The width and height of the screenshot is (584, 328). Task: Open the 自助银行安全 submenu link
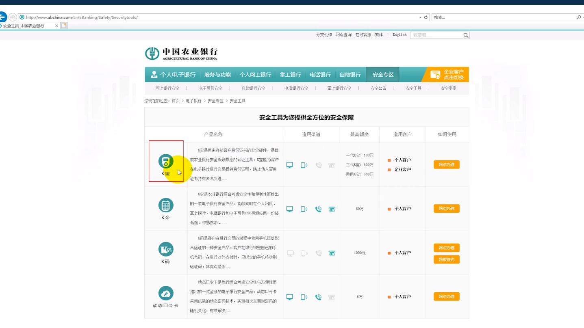253,88
